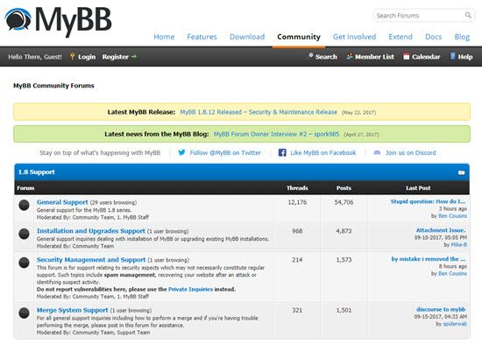The width and height of the screenshot is (482, 344).
Task: Open the Get Involved tab
Action: (x=354, y=37)
